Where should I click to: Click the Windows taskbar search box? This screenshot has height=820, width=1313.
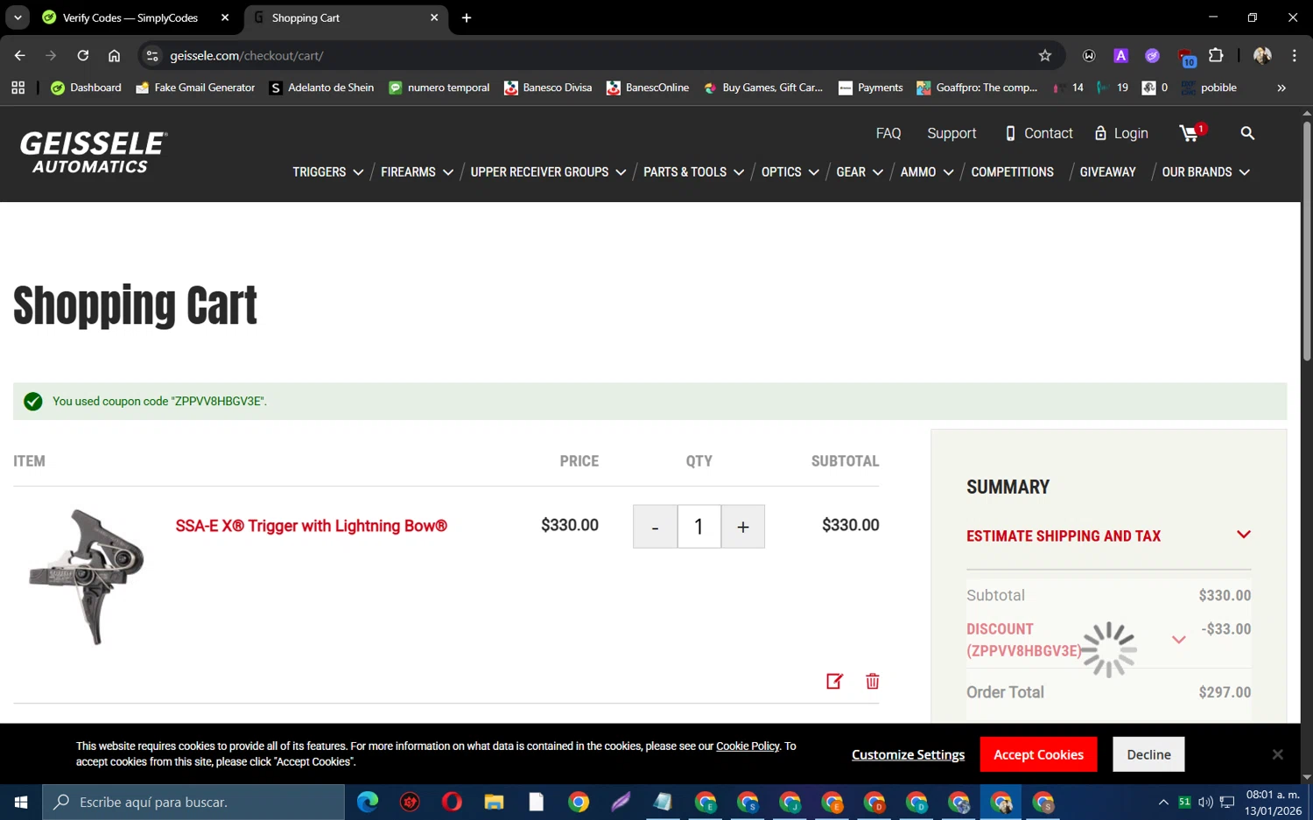point(193,802)
